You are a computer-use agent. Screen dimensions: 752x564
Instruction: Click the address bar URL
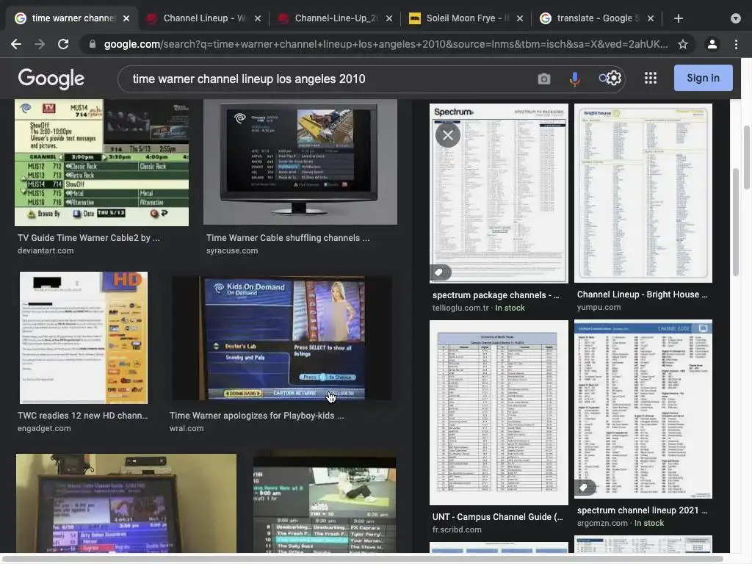386,44
